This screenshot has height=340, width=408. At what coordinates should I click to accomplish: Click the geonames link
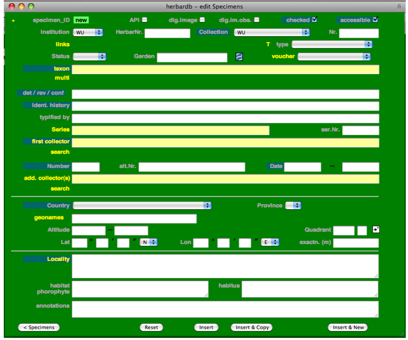[x=49, y=218]
